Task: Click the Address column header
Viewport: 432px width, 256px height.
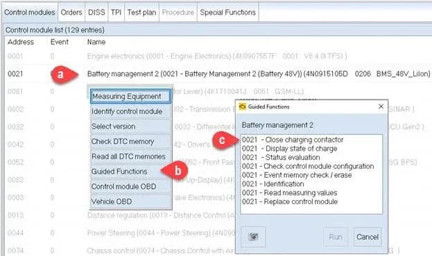Action: [21, 42]
